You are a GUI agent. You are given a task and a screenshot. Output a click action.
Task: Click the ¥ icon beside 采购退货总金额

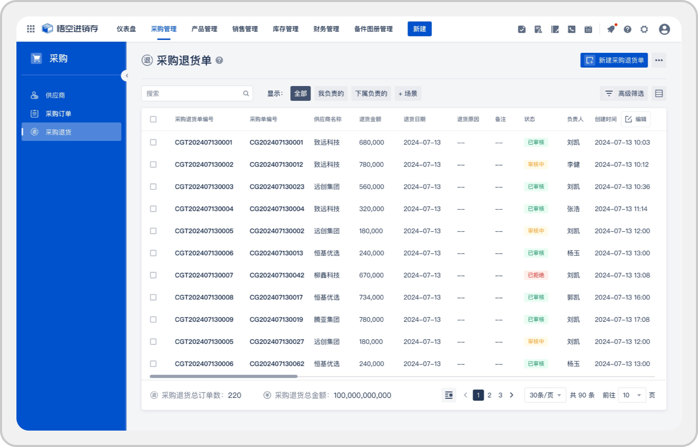click(267, 395)
